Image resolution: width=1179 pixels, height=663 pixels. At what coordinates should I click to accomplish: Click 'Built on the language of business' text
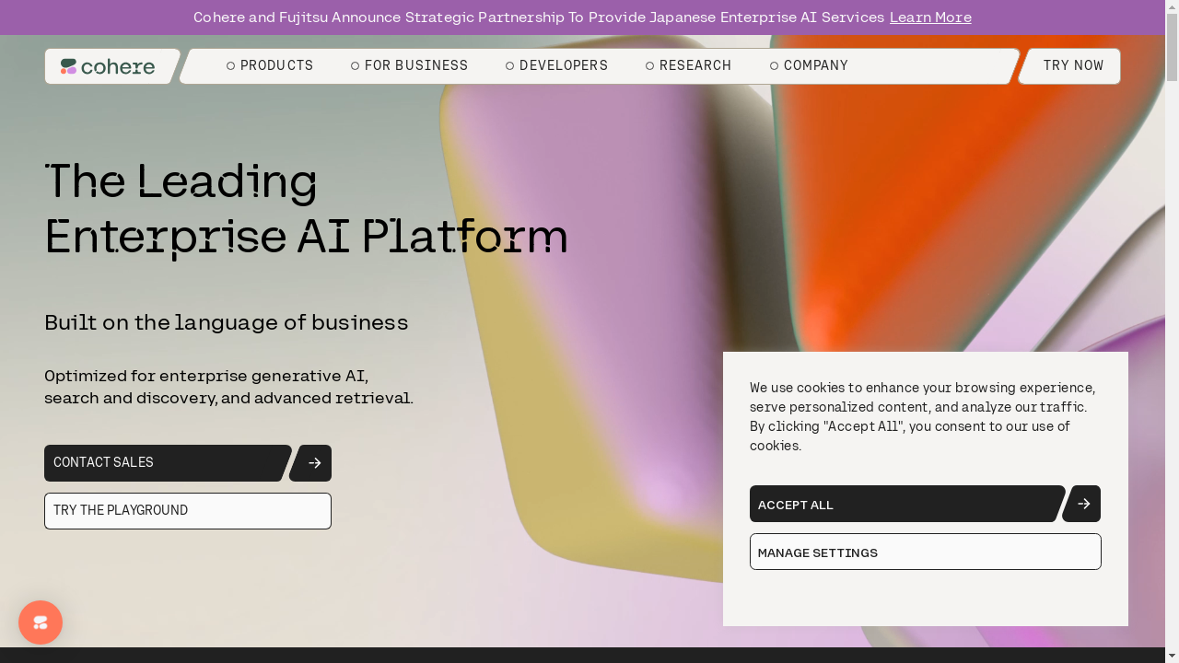pos(227,322)
